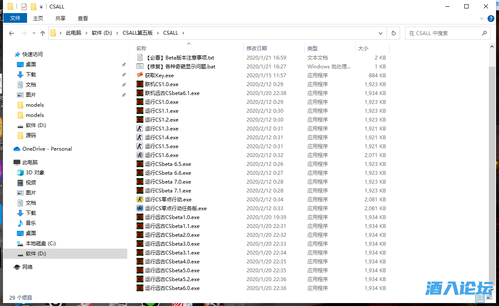Viewport: 499px width, 306px height.
Task: Open 3D 对象 in the navigation pane
Action: coord(35,173)
